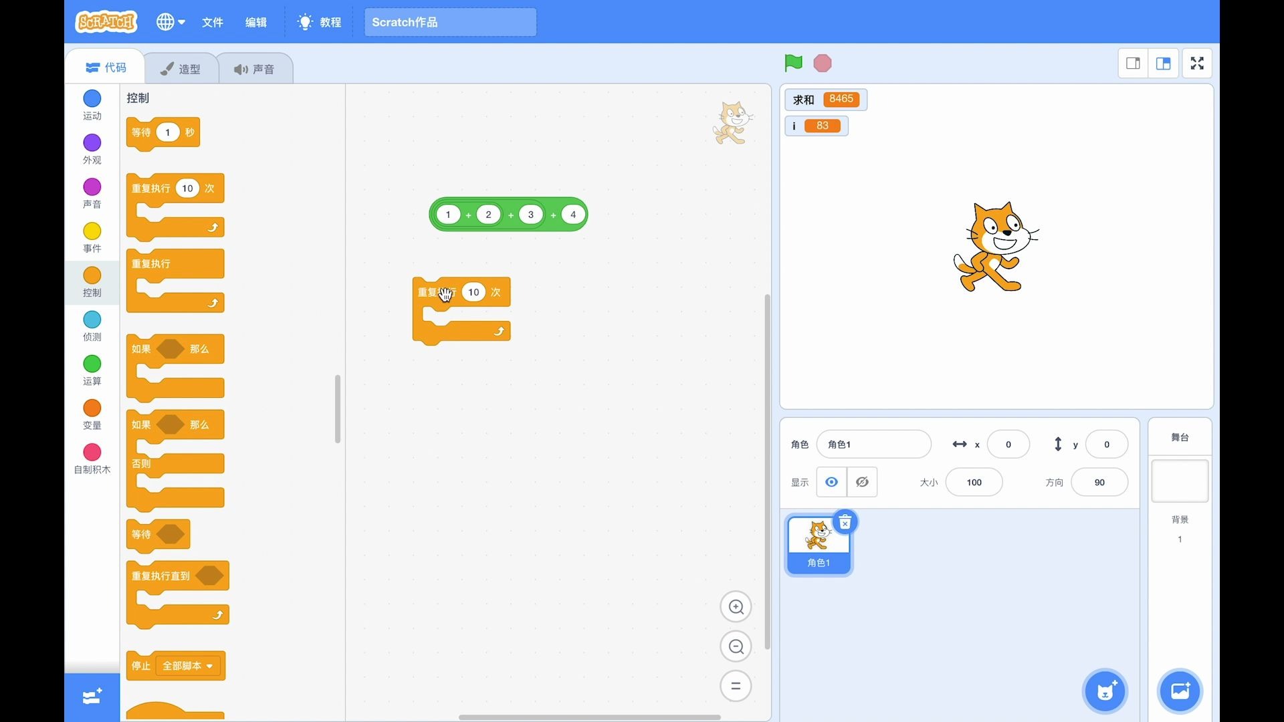Click the i variable monitor on stage

point(817,126)
